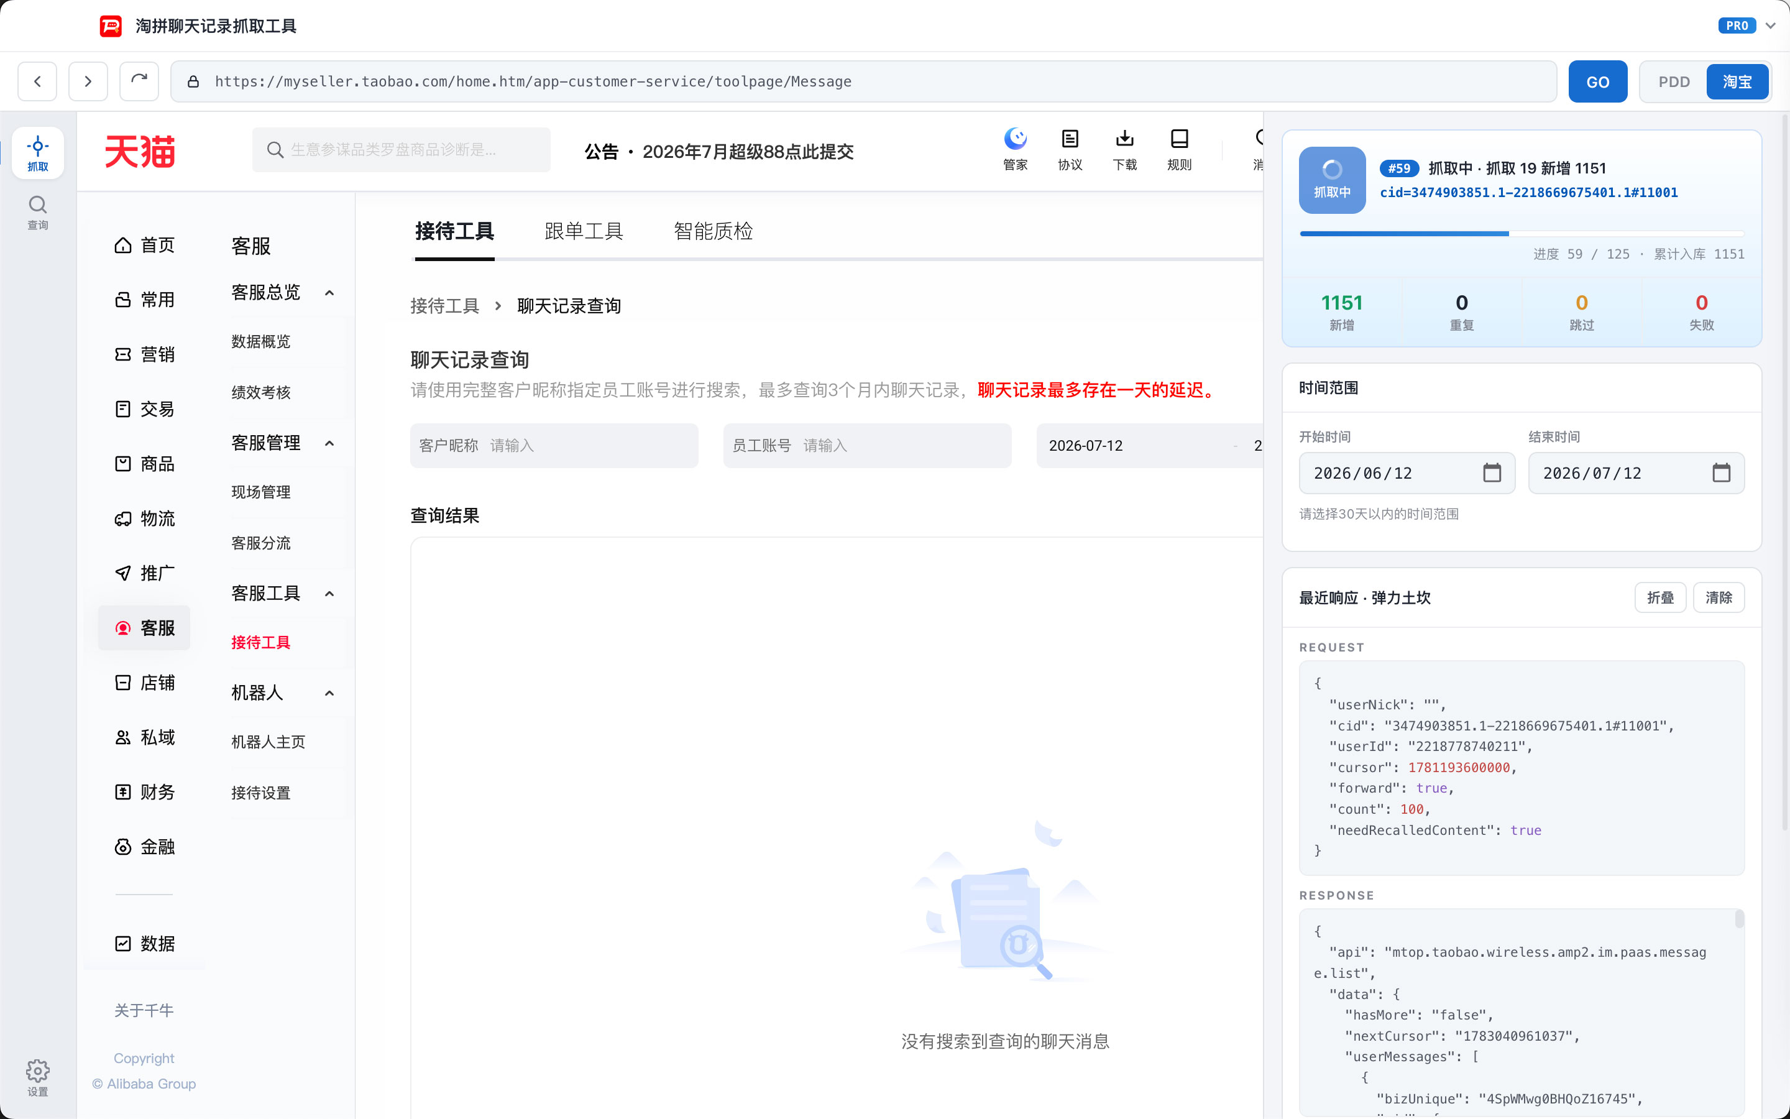
Task: Click the browser forward arrow button
Action: pos(88,81)
